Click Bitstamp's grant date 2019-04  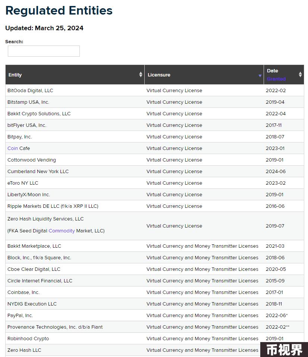click(x=275, y=102)
